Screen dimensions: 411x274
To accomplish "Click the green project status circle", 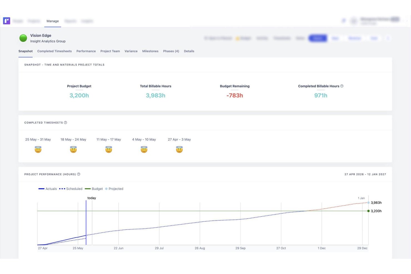I will click(23, 38).
